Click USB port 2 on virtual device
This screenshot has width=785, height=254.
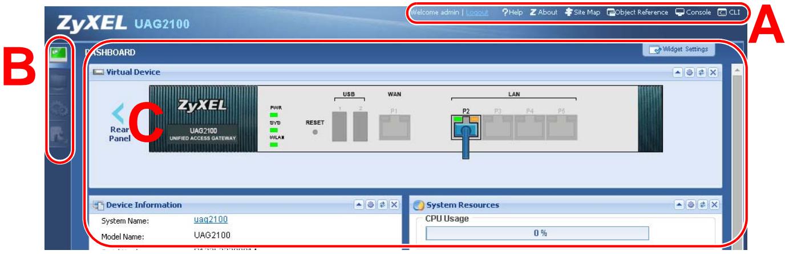pyautogui.click(x=360, y=125)
